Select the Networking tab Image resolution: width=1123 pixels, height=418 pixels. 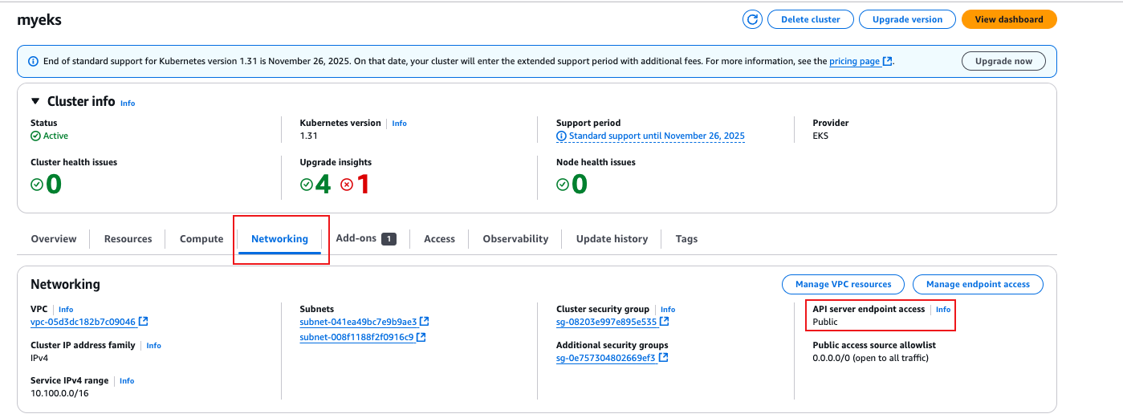tap(279, 239)
